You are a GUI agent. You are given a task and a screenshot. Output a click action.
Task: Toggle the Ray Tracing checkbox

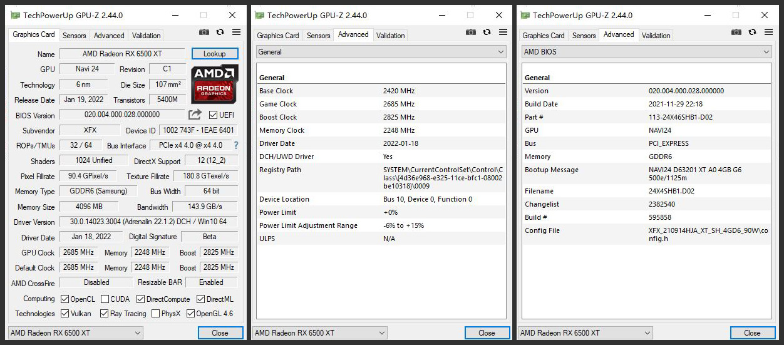tap(104, 314)
